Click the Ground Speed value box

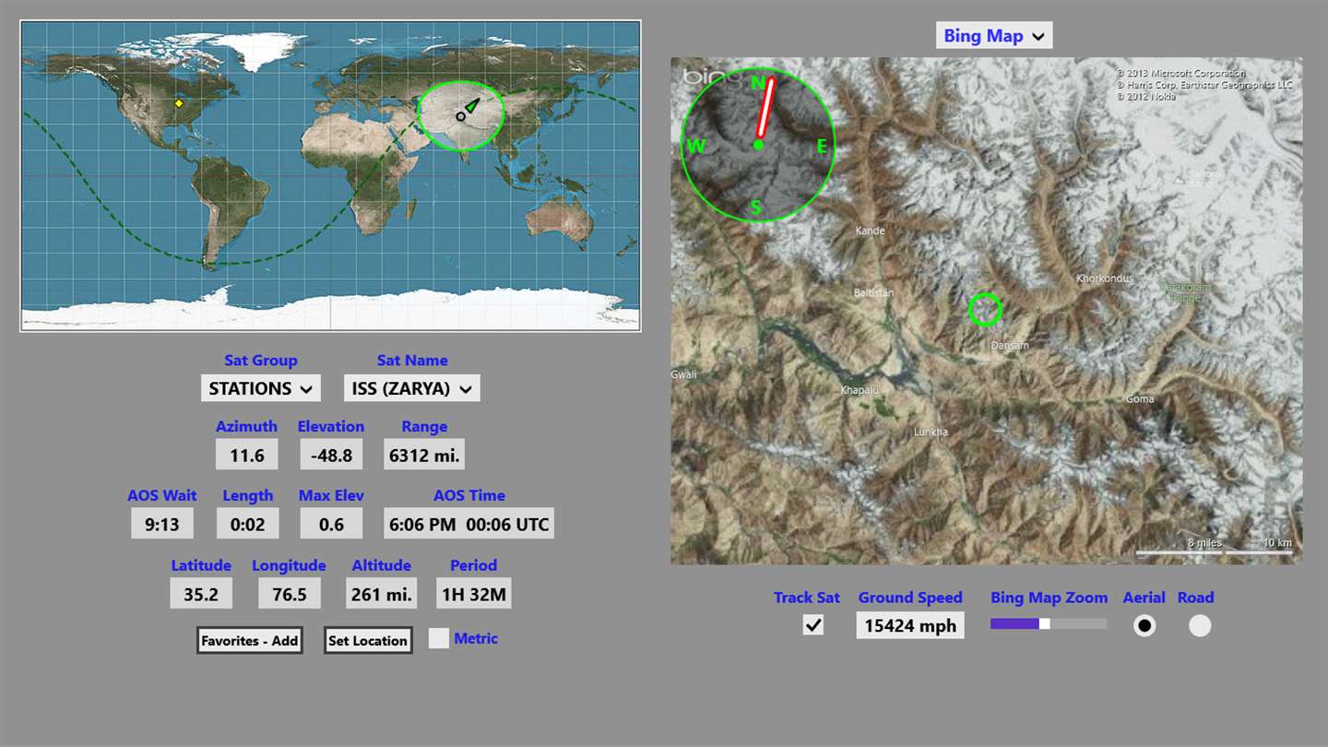[x=910, y=625]
